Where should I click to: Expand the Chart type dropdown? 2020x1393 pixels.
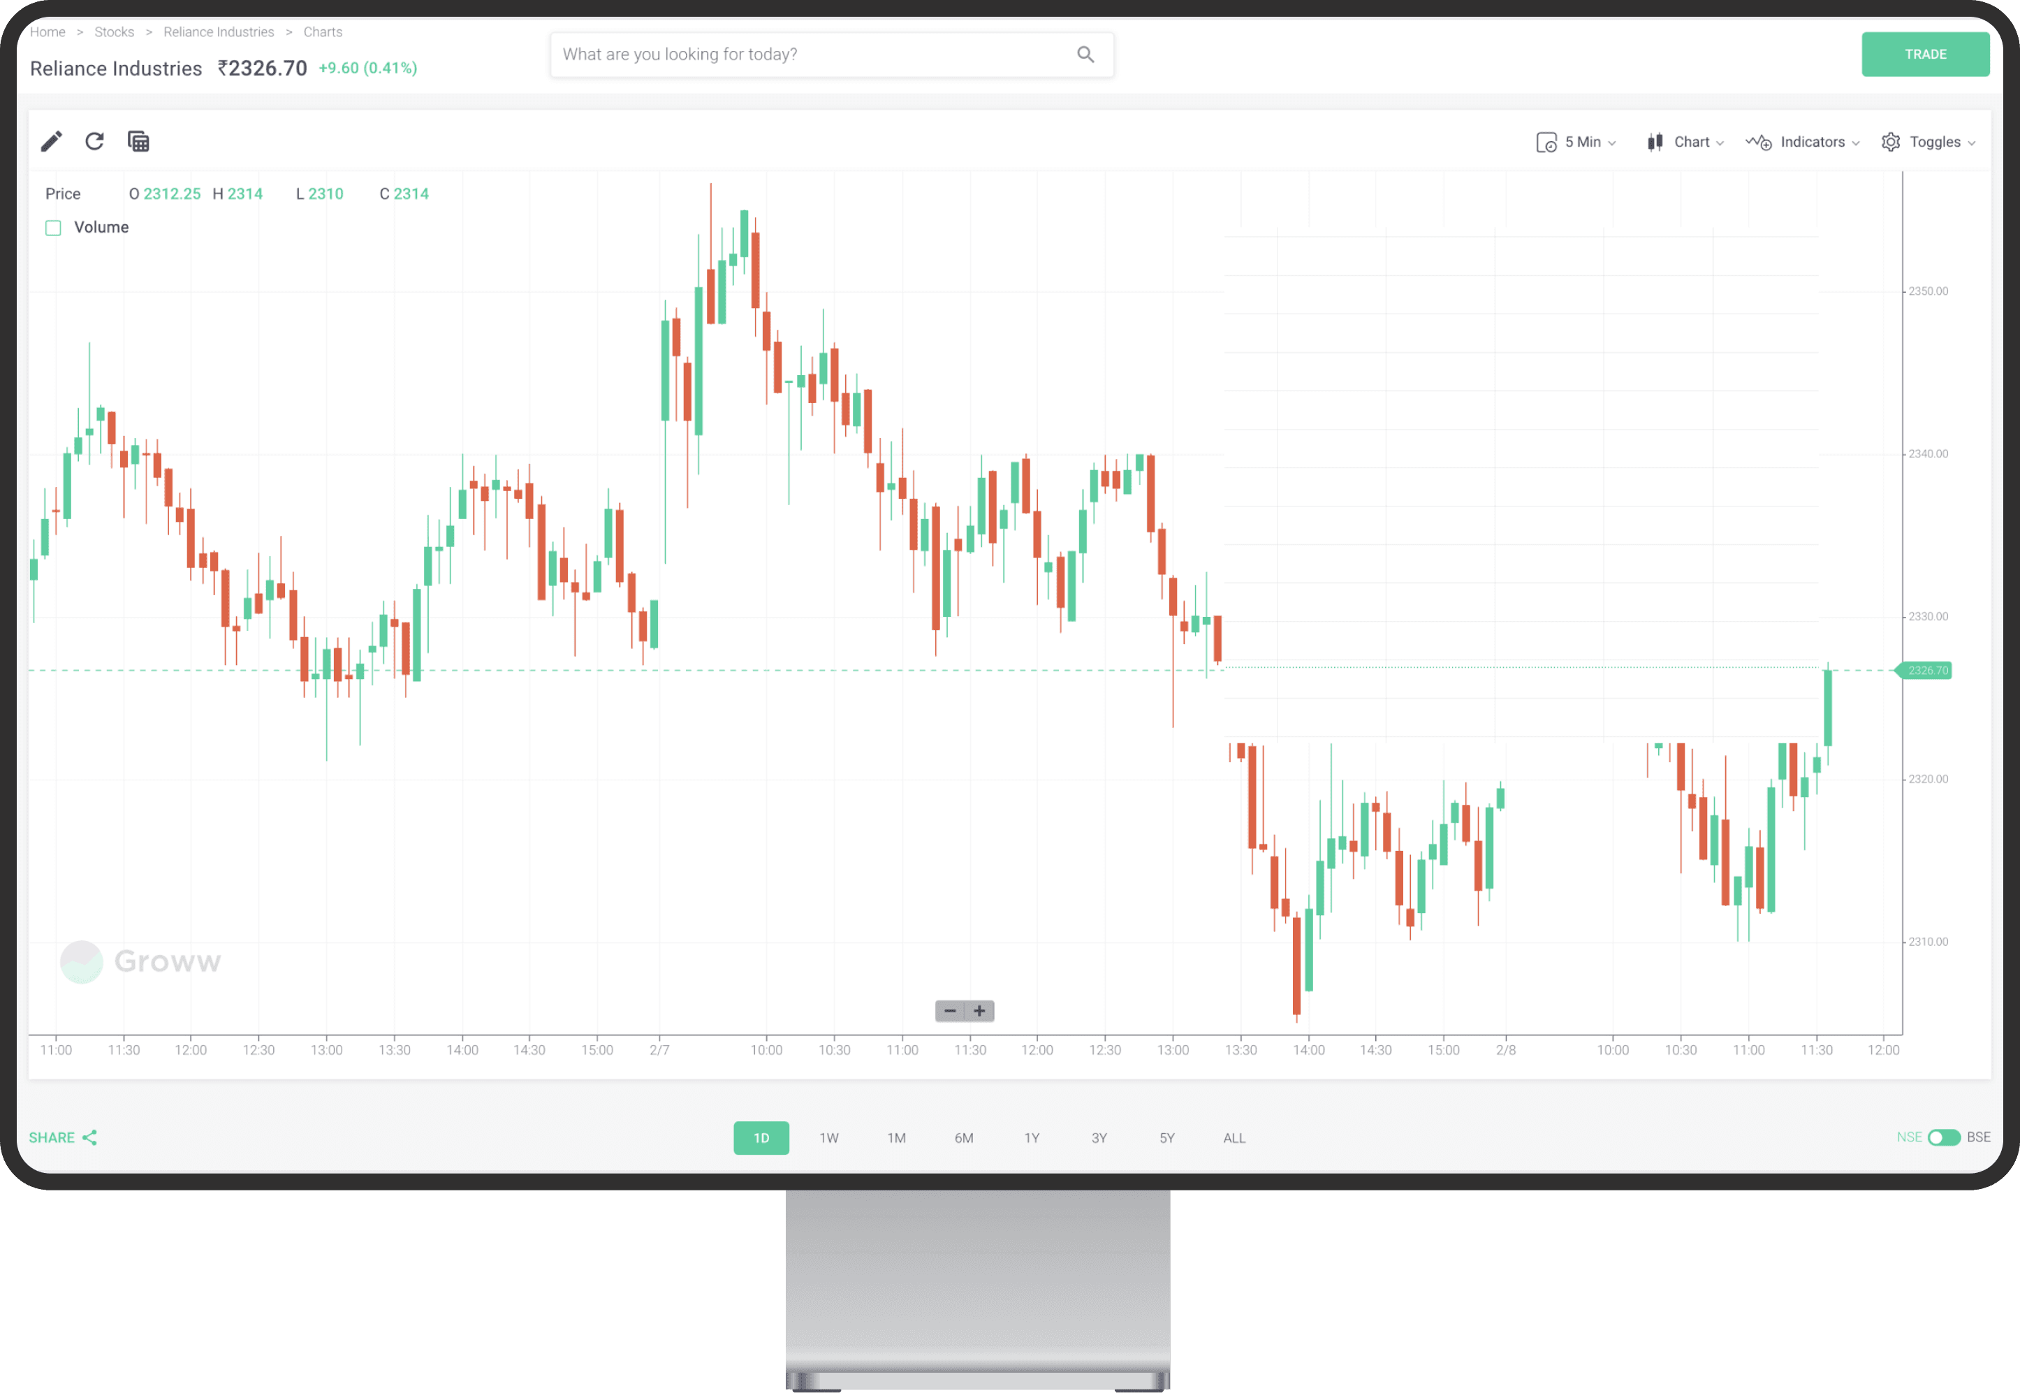coord(1686,143)
